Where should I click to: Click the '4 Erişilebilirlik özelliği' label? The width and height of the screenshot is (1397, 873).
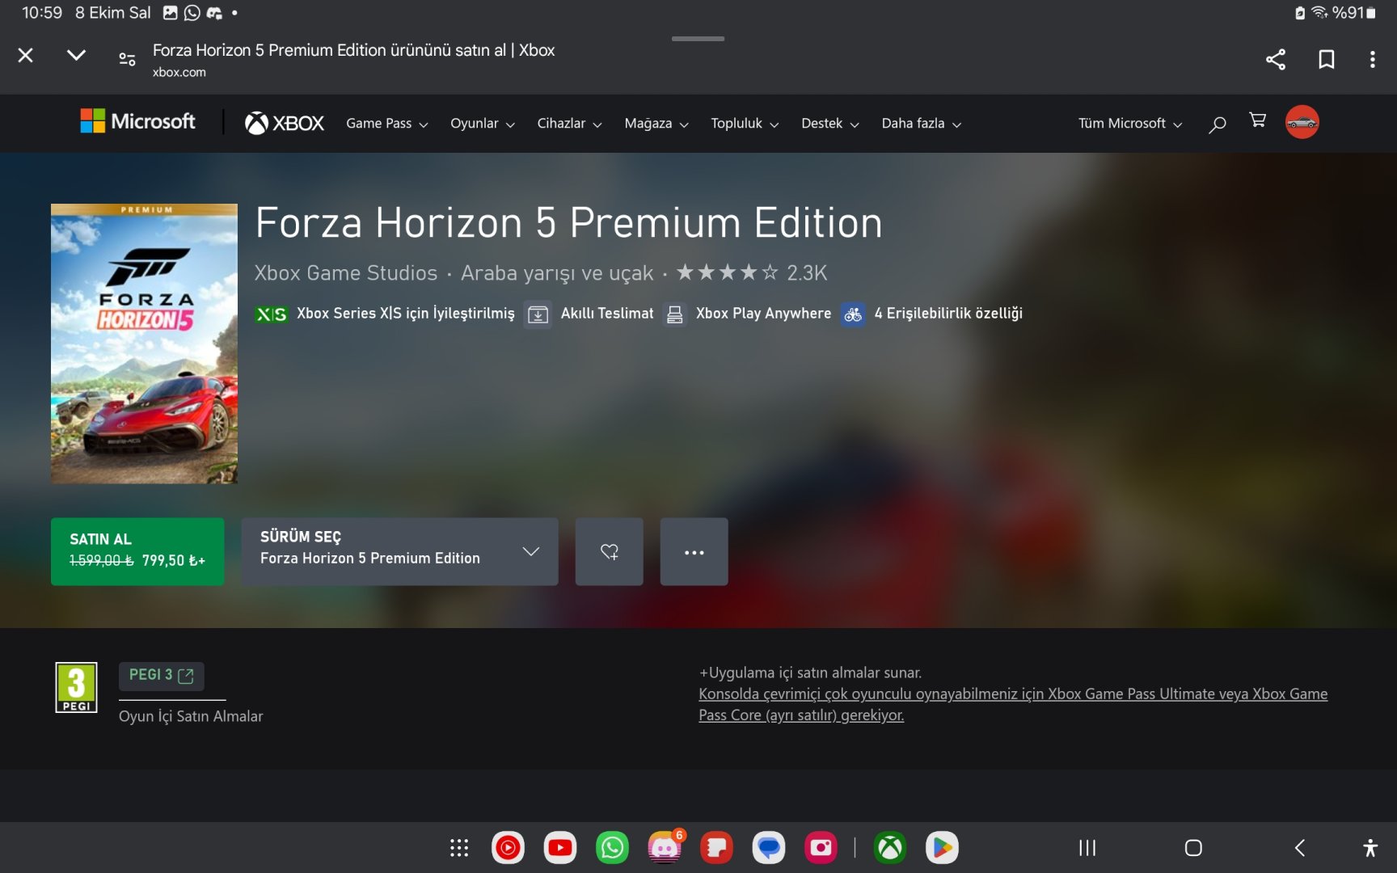[948, 313]
